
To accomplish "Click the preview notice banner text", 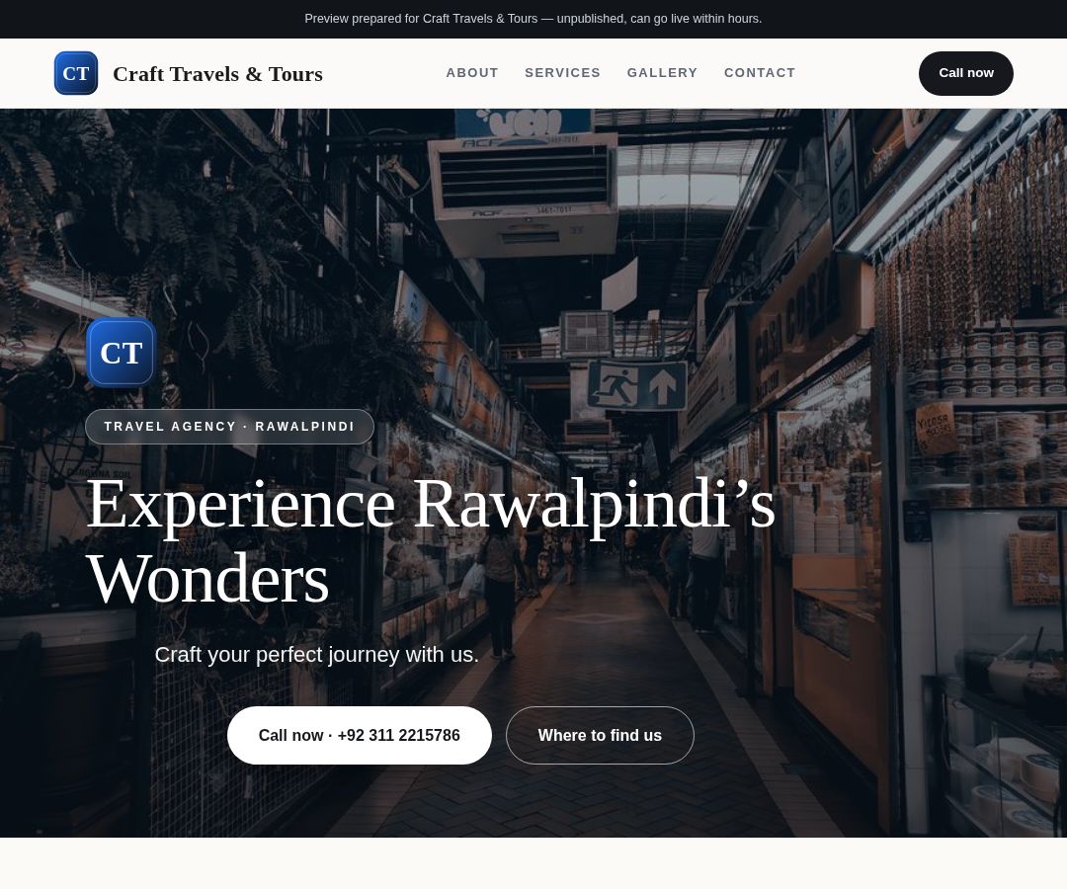I will pyautogui.click(x=533, y=19).
